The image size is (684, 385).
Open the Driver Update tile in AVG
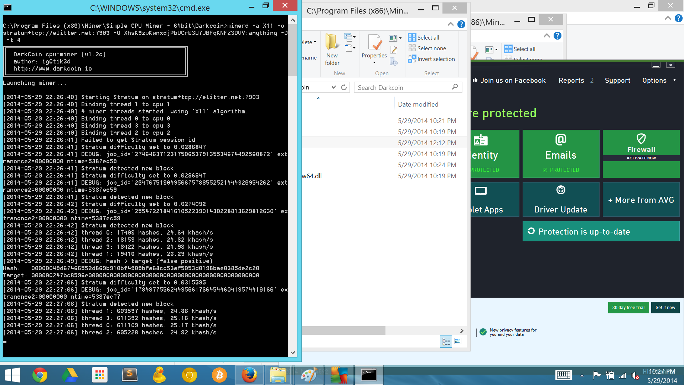pos(561,199)
